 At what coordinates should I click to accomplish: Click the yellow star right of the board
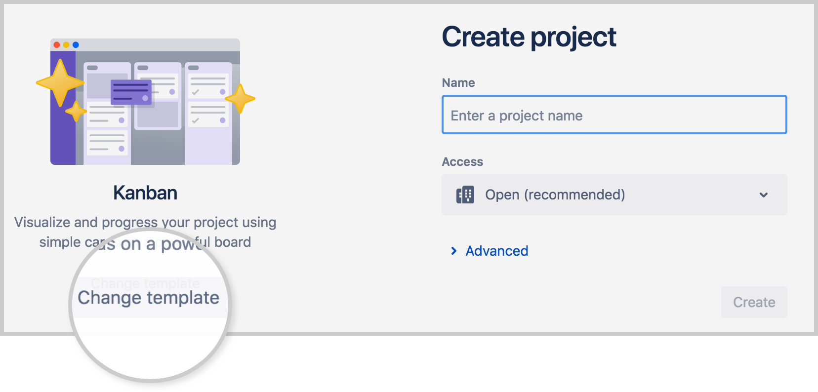point(241,99)
